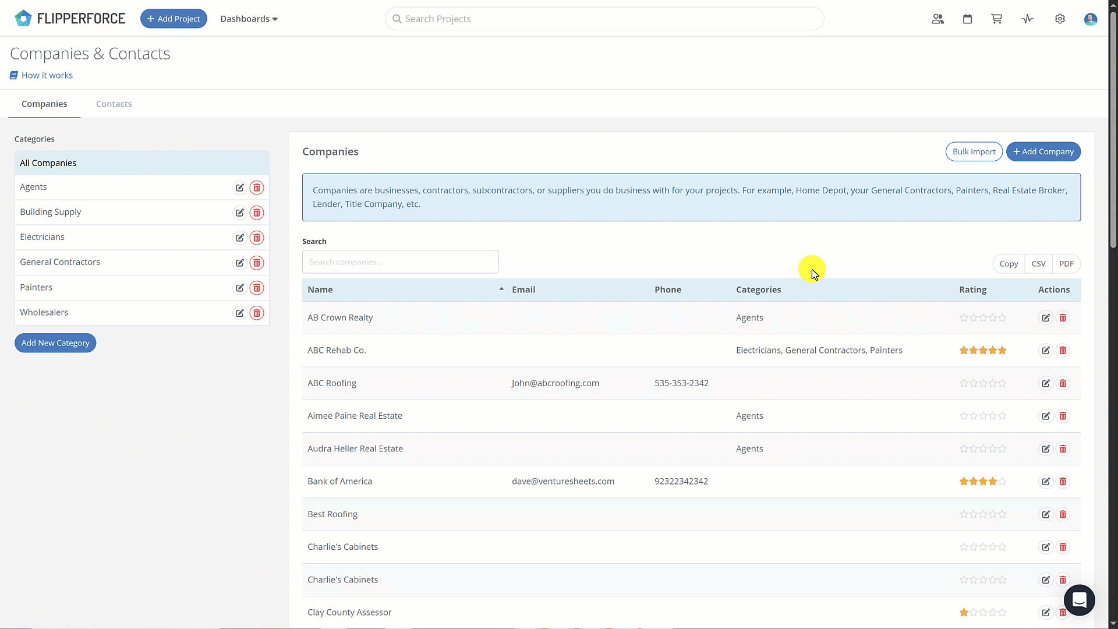Click the Search companies input field
Viewport: 1118px width, 629px height.
coord(400,262)
